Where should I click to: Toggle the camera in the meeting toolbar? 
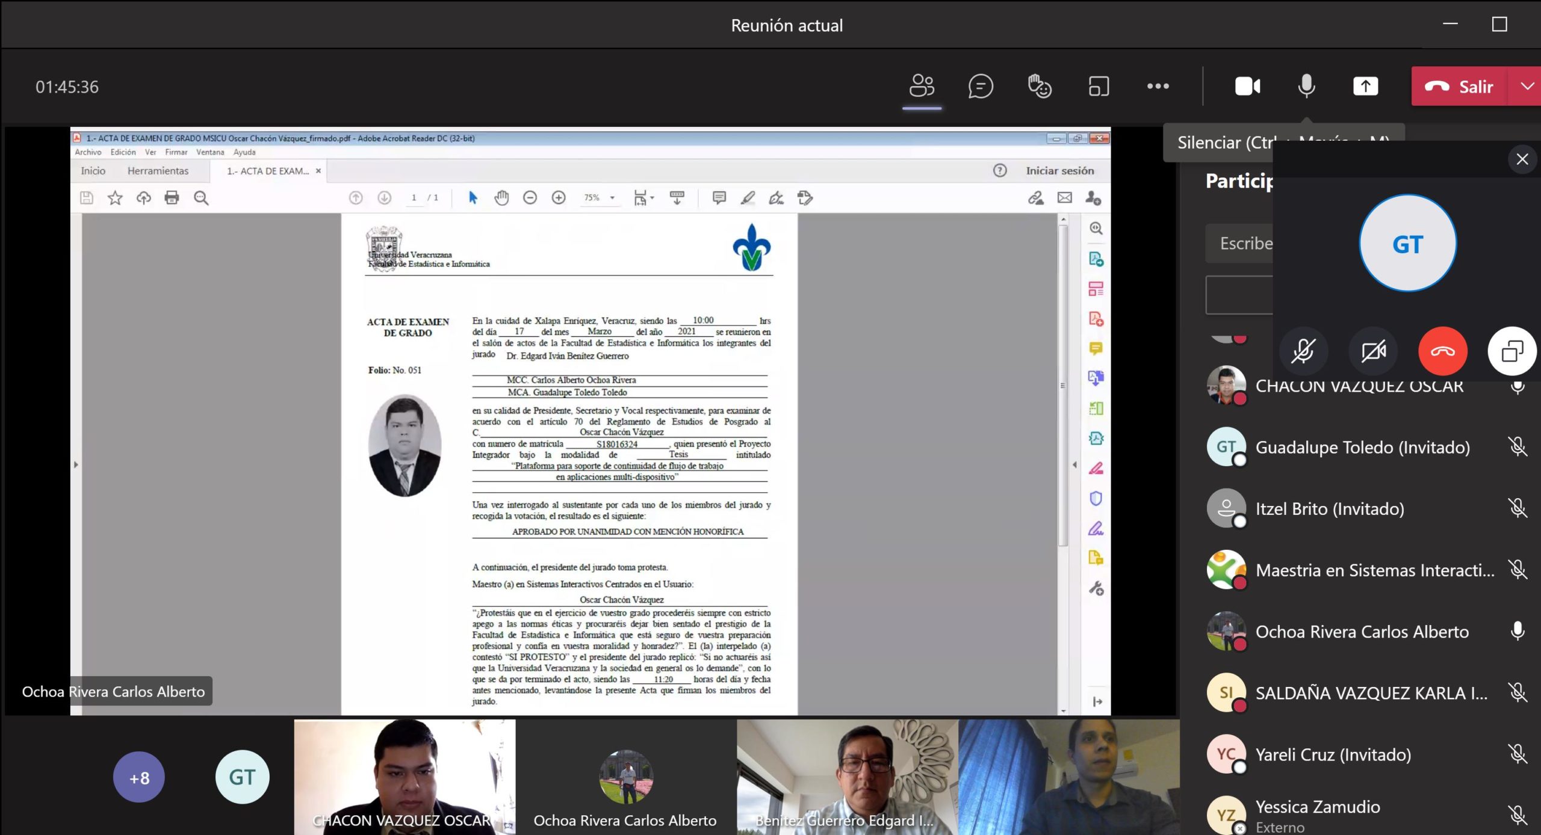1247,86
